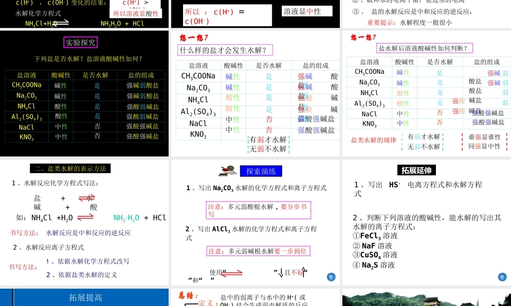This screenshot has width=511, height=306.
Task: Open the blue 拓展提高 slide at the bottom
Action: coord(84,297)
